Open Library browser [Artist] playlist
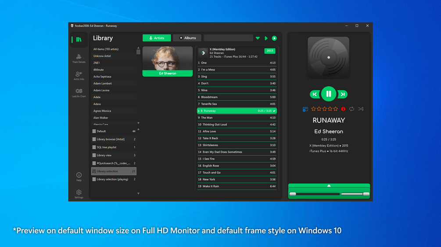 tap(114, 139)
